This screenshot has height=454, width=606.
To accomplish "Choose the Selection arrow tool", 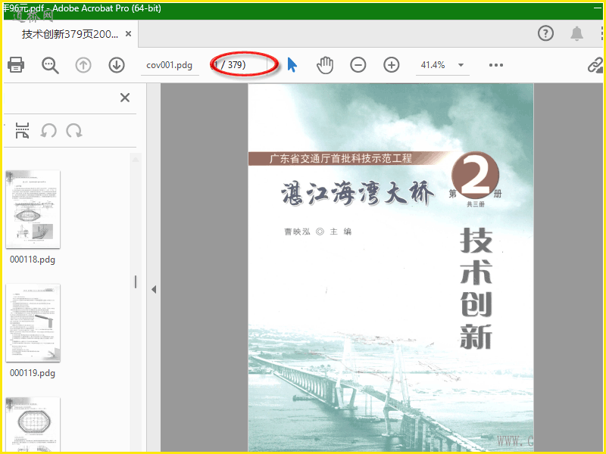I will 292,65.
